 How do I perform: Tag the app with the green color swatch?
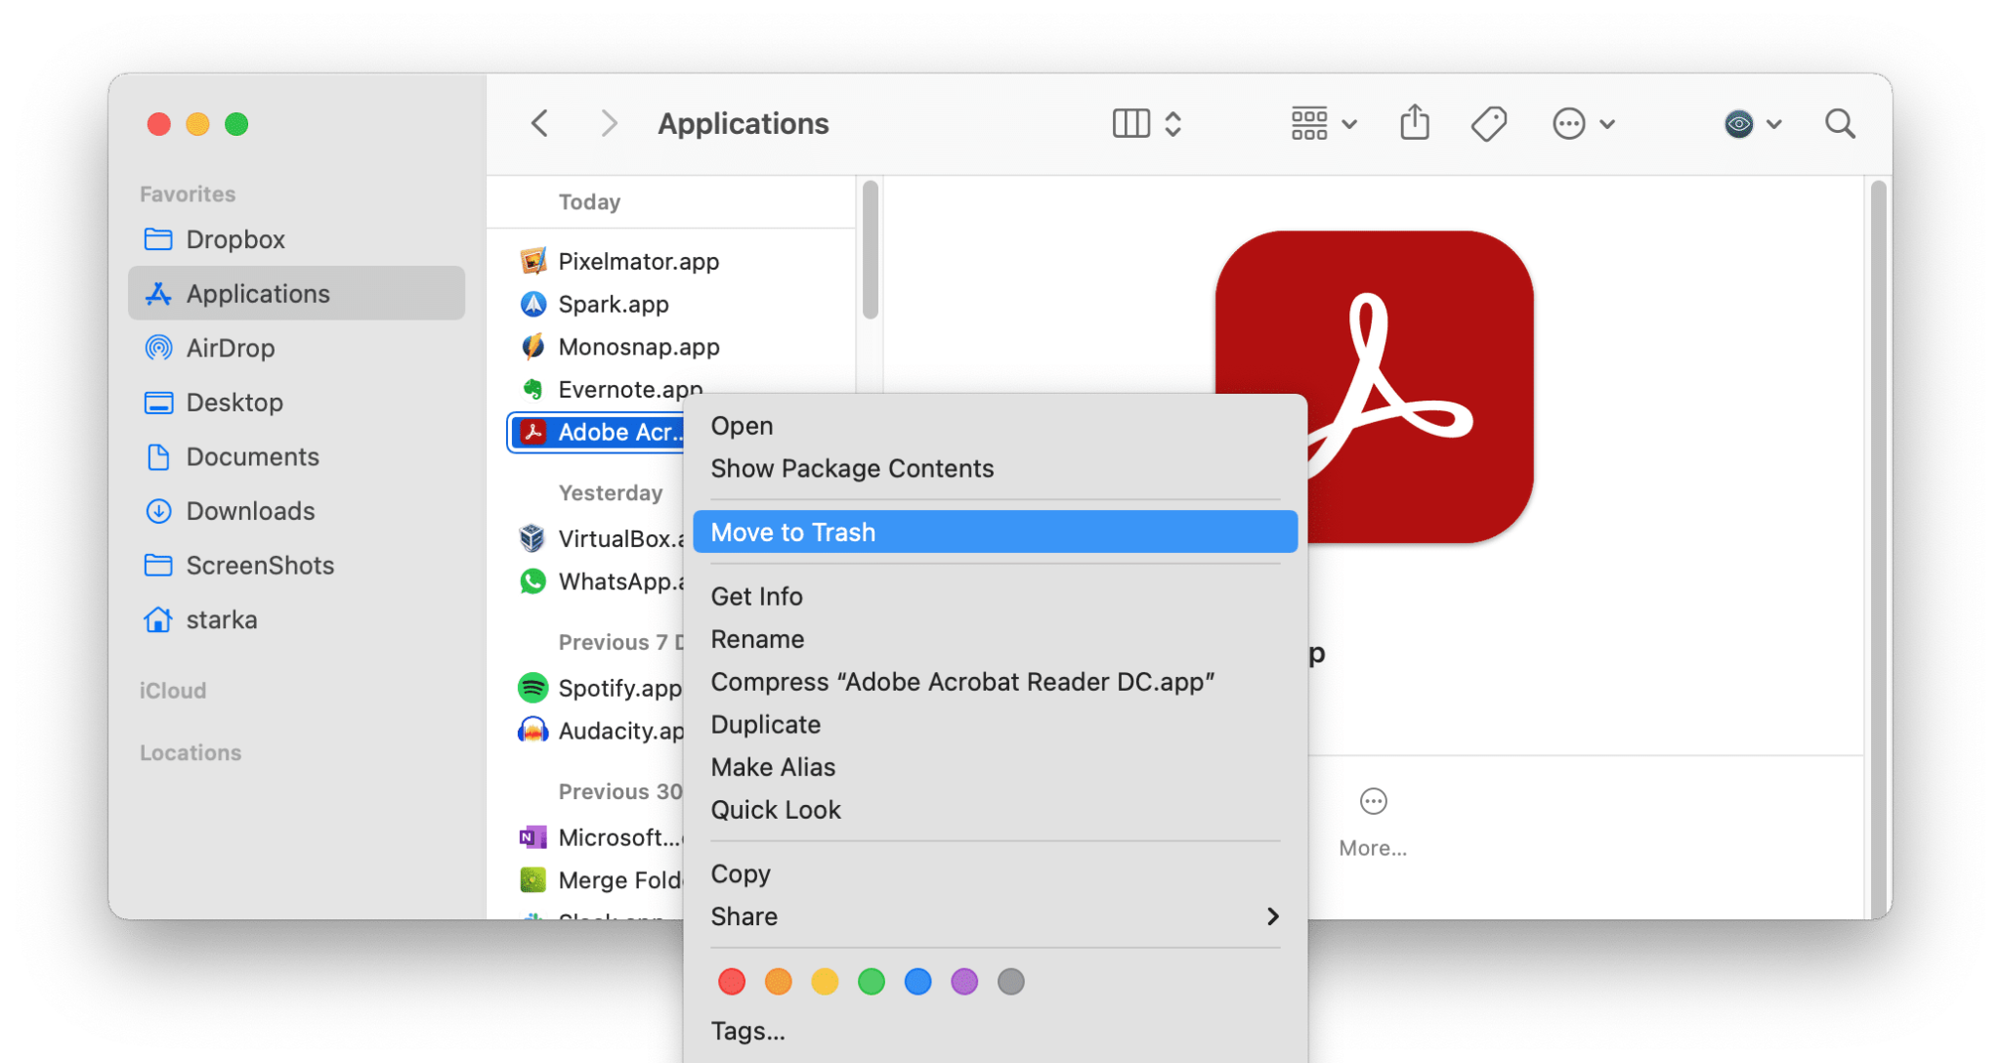[x=871, y=981]
